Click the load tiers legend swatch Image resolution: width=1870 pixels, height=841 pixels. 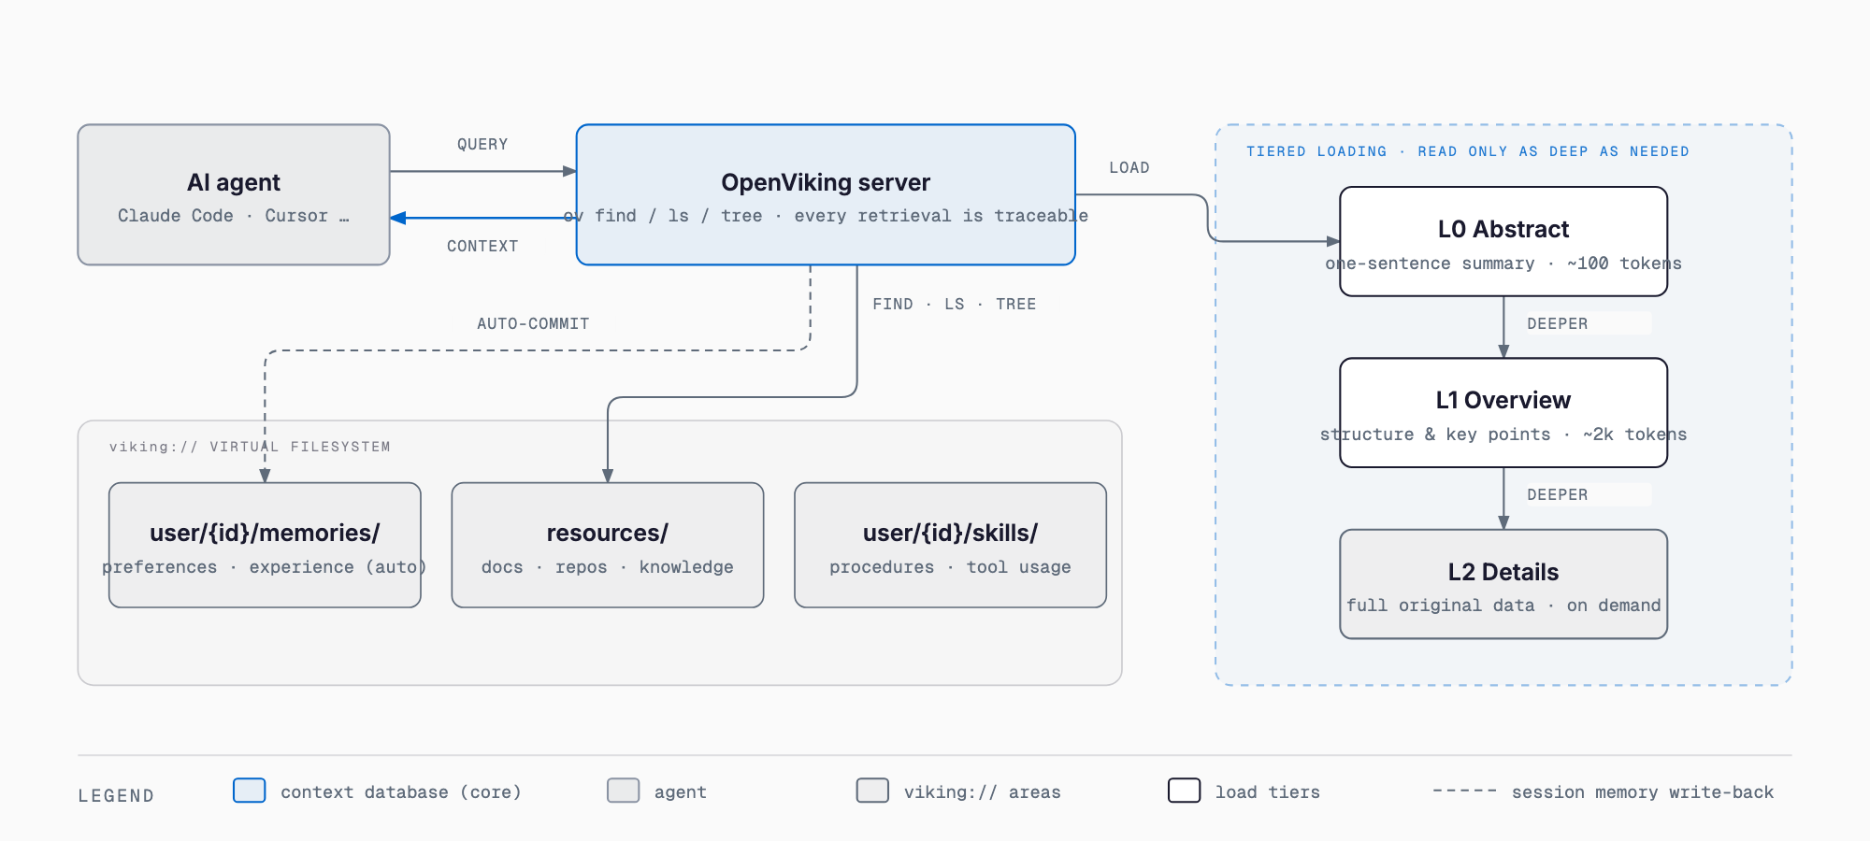[x=1185, y=791]
